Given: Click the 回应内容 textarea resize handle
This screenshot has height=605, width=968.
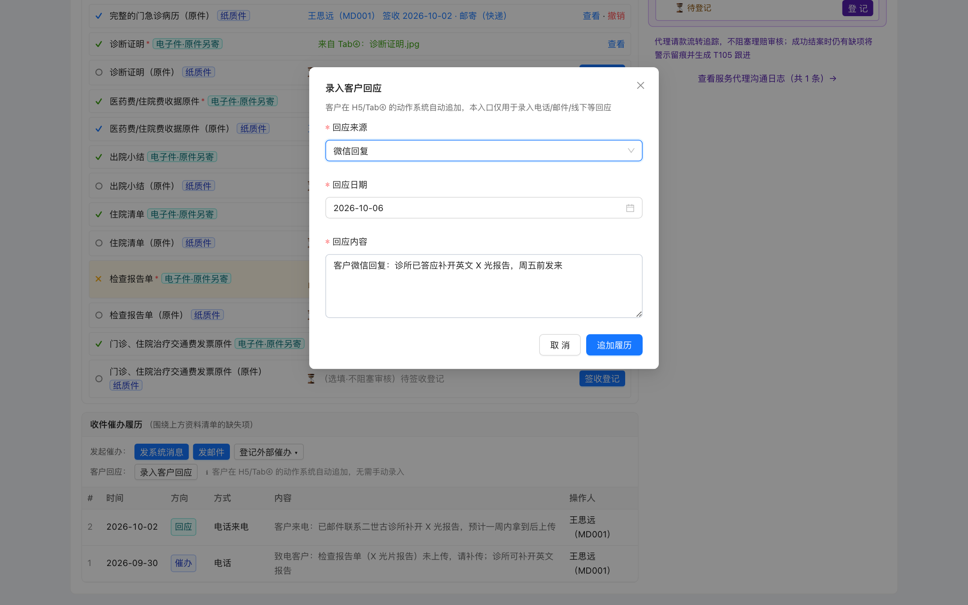Looking at the screenshot, I should [639, 314].
